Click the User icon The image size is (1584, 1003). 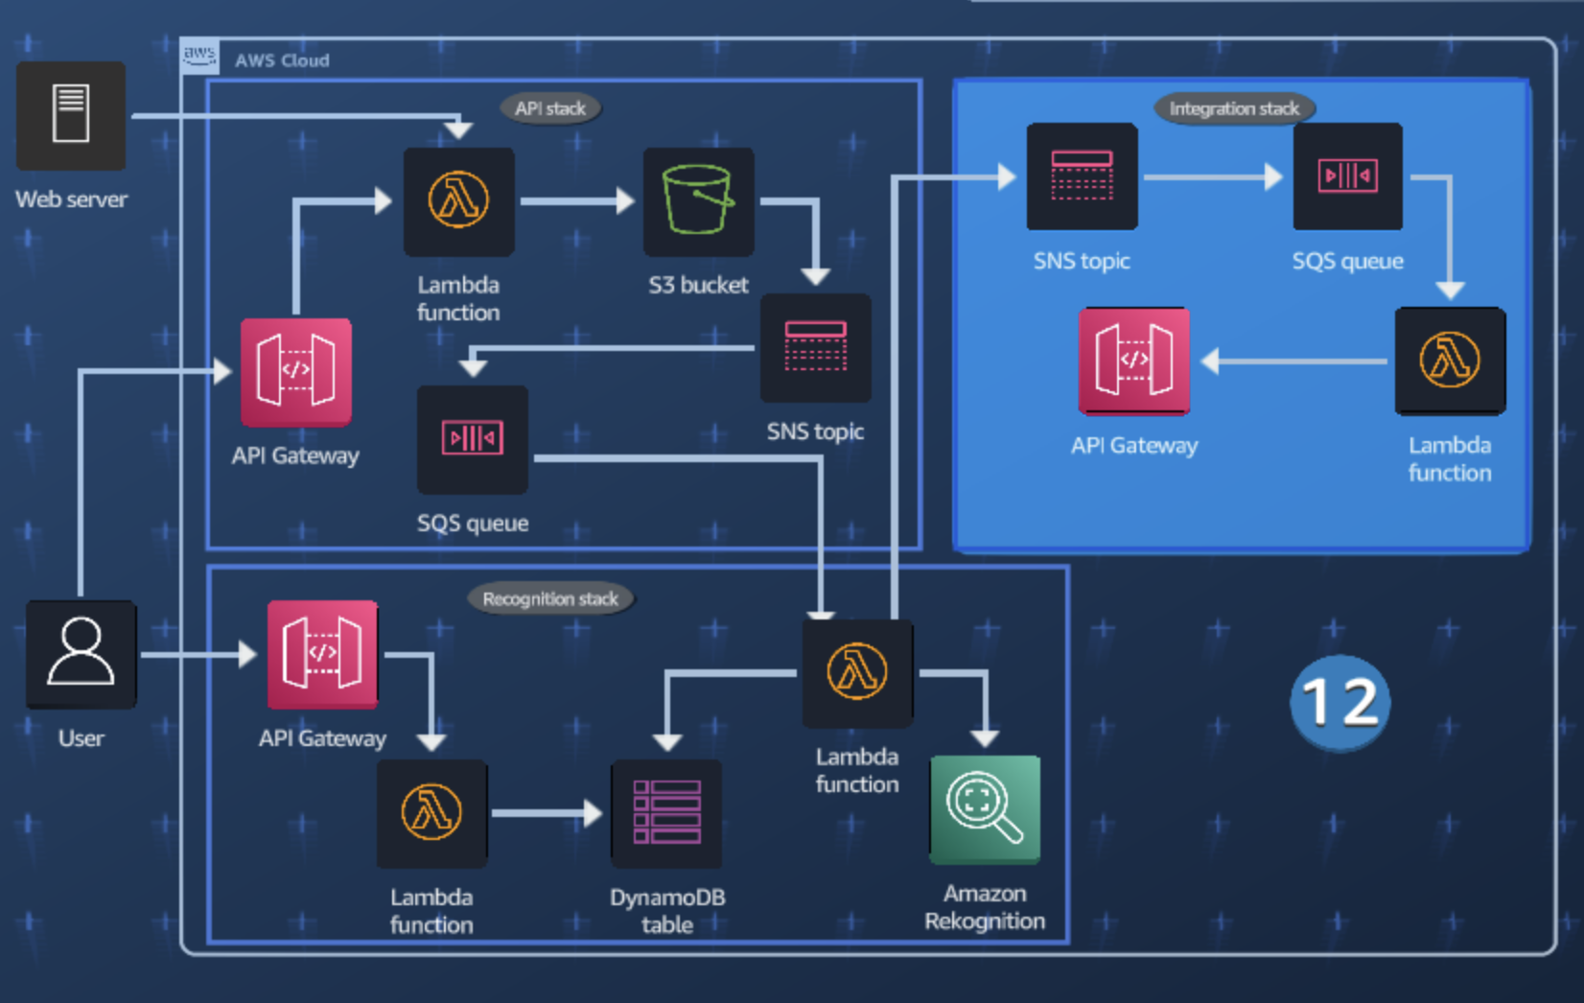coord(82,654)
